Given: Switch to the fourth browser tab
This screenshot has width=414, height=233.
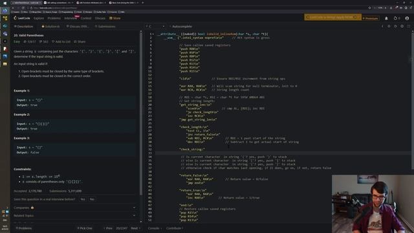Looking at the screenshot, I should [124, 3].
